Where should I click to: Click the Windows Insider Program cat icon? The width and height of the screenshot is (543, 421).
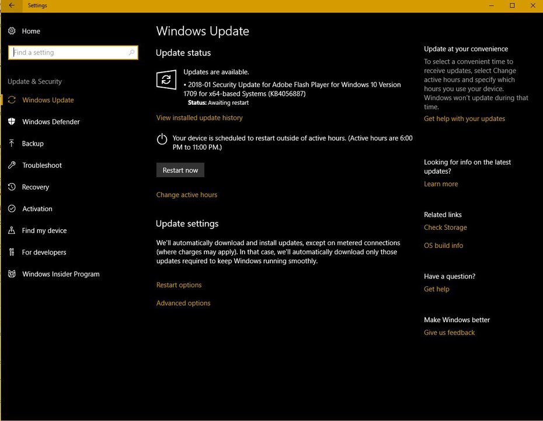pos(12,274)
